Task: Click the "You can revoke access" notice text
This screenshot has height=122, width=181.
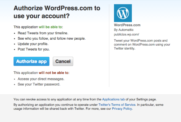Action: 57,99
